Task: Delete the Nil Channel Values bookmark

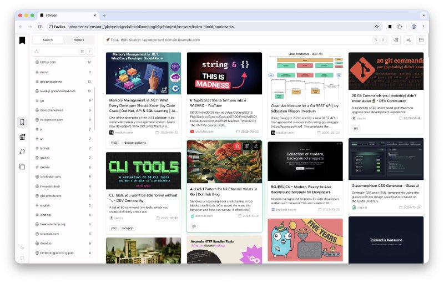Action: point(237,146)
